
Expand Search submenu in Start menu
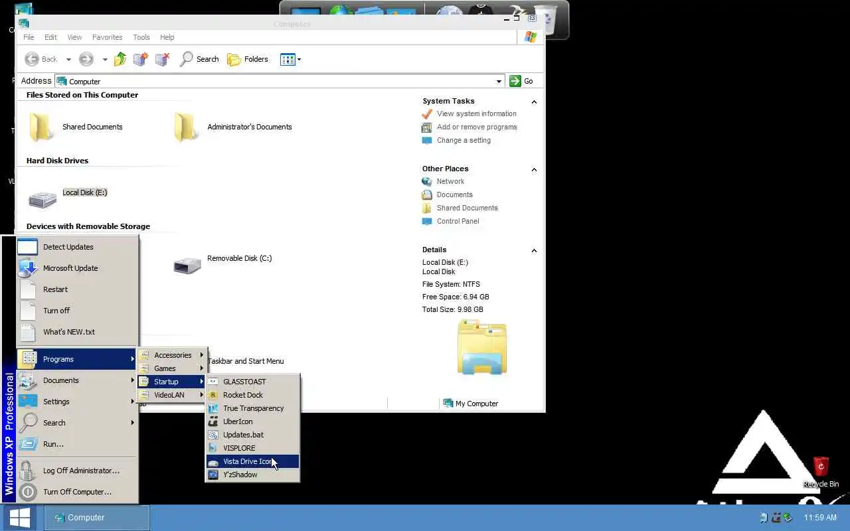pyautogui.click(x=77, y=423)
